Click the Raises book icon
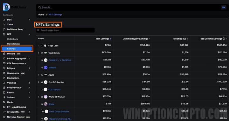 (x=4, y=92)
